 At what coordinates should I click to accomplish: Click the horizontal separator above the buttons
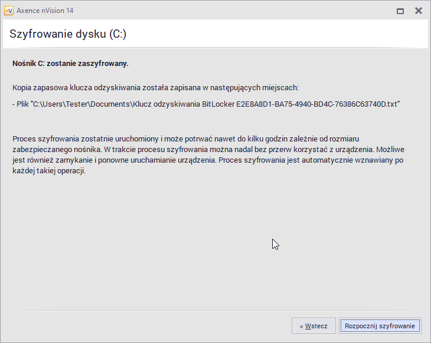click(x=215, y=311)
